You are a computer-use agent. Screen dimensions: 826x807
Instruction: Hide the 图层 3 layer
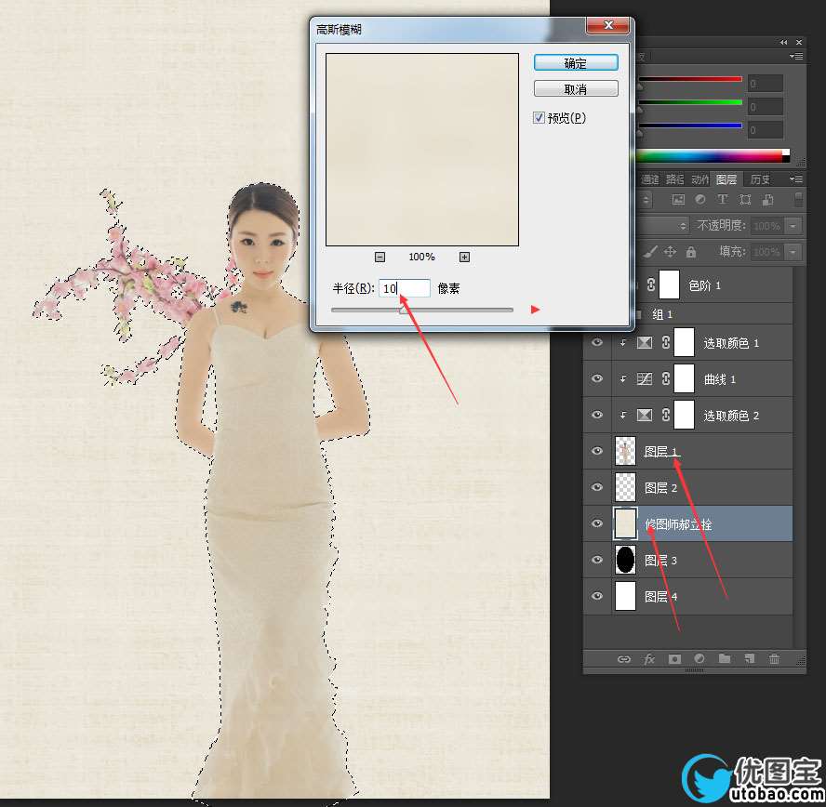(x=597, y=560)
